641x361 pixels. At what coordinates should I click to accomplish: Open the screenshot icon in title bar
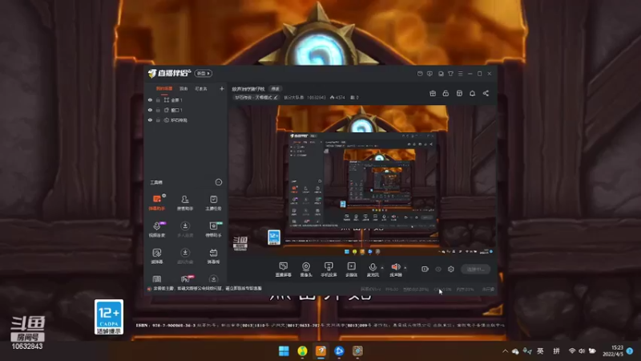[441, 74]
